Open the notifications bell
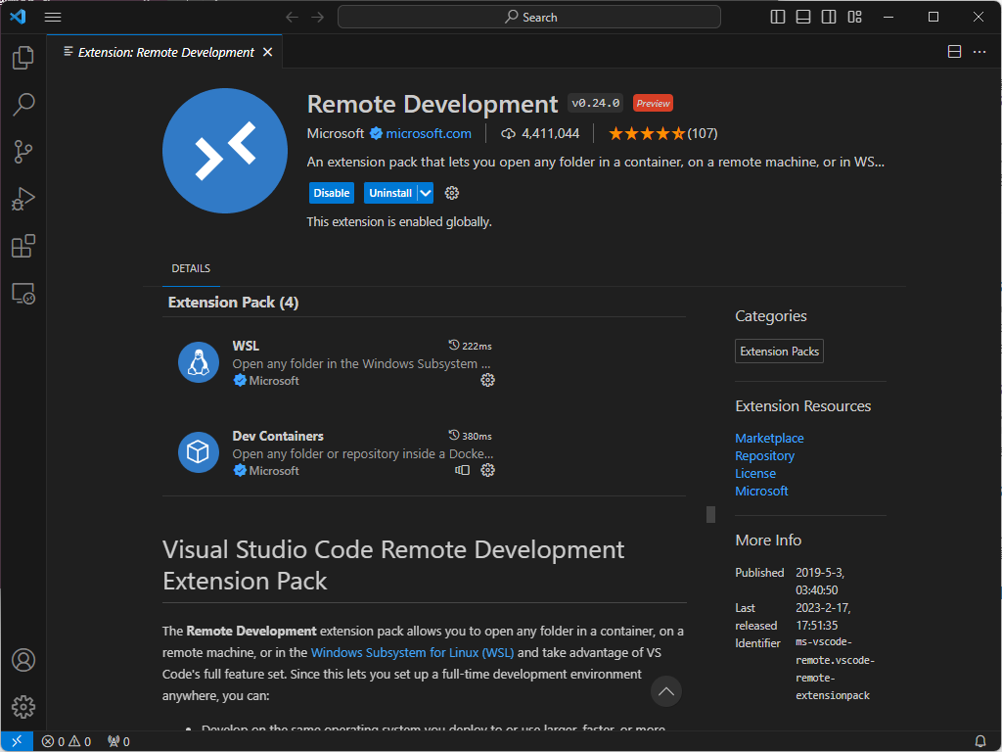1002x752 pixels. pyautogui.click(x=980, y=742)
